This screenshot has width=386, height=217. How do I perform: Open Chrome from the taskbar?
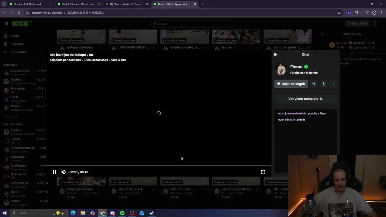[x=103, y=213]
